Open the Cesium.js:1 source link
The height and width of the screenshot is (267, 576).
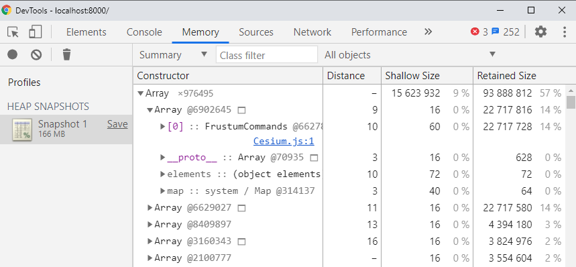(x=284, y=142)
